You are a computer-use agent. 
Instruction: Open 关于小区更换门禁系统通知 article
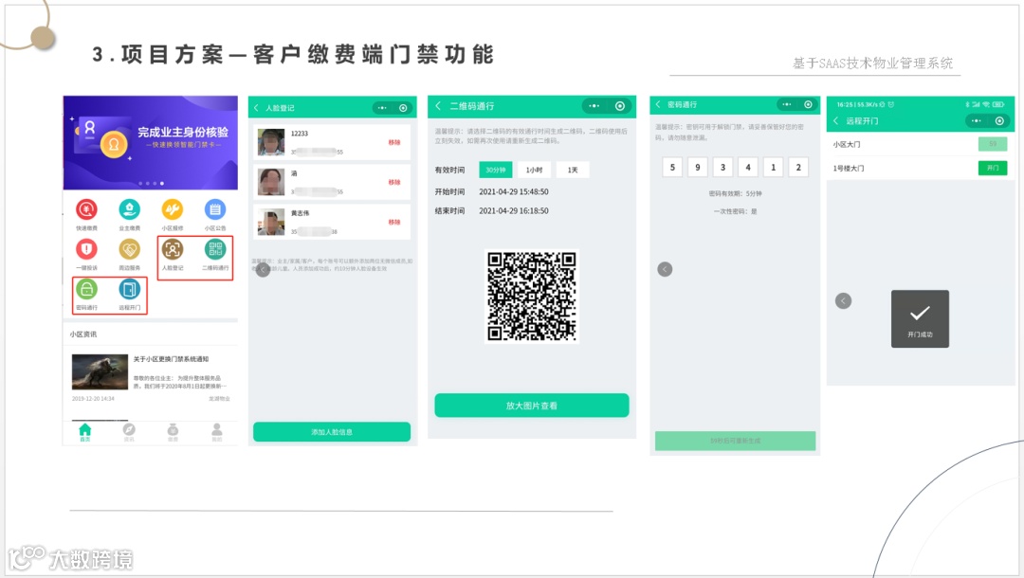click(171, 359)
